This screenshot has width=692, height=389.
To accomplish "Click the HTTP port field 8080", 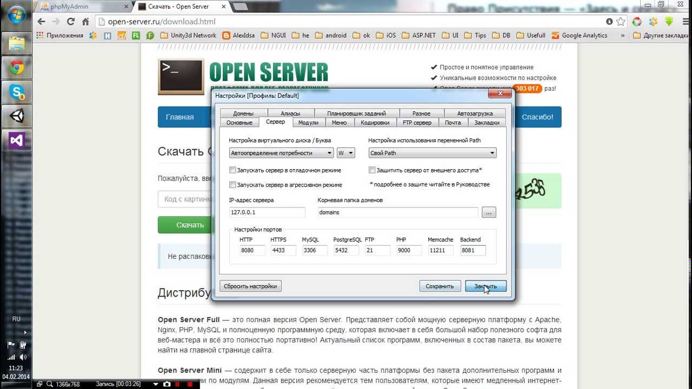I will (252, 250).
